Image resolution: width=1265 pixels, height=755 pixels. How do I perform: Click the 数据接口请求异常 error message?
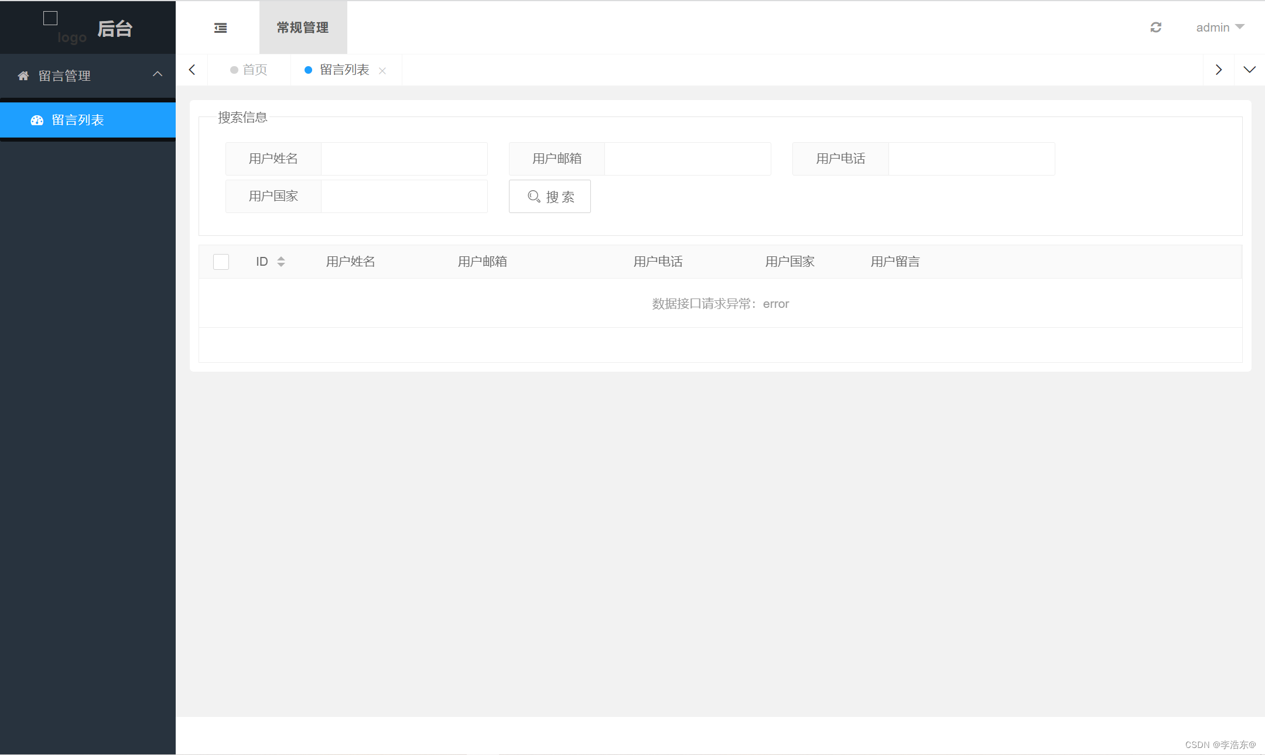(x=721, y=304)
